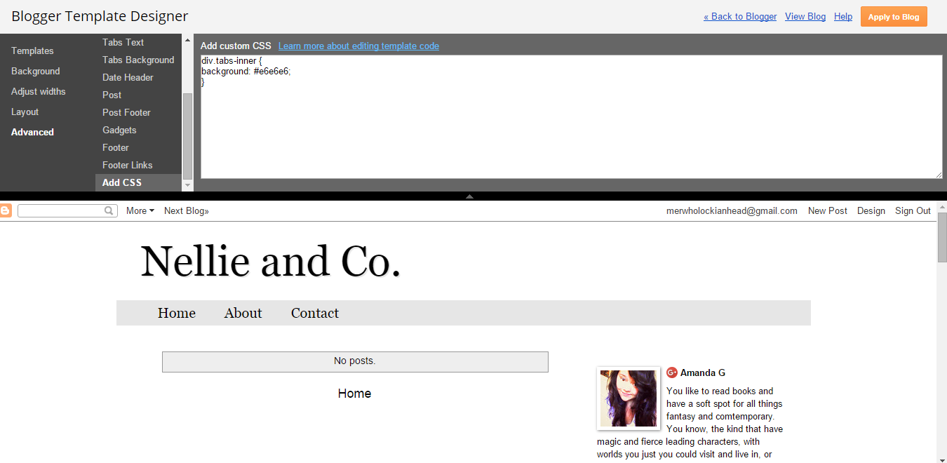Open the More dropdown in navbar

click(140, 210)
